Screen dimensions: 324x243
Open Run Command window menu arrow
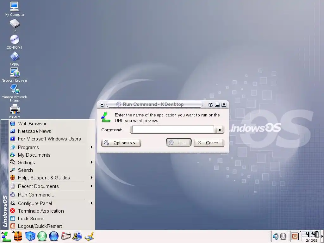coord(102,105)
